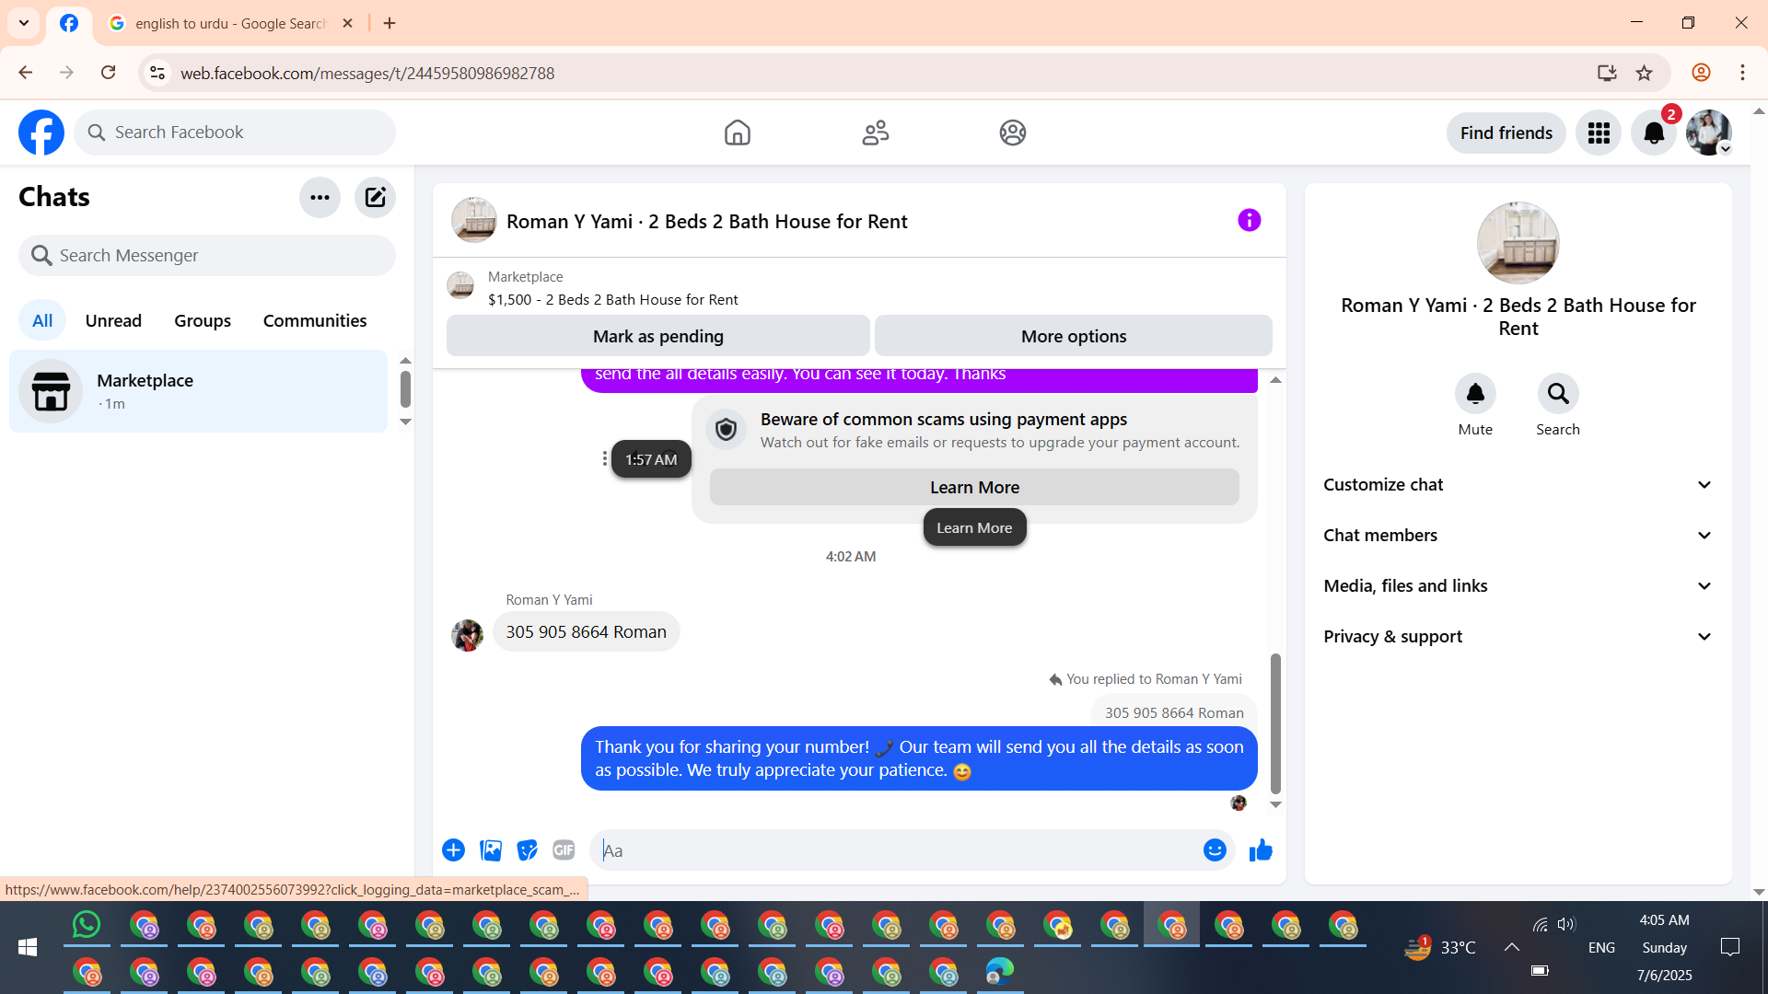Image resolution: width=1768 pixels, height=994 pixels.
Task: Switch to the Unread chats tab
Action: point(113,320)
